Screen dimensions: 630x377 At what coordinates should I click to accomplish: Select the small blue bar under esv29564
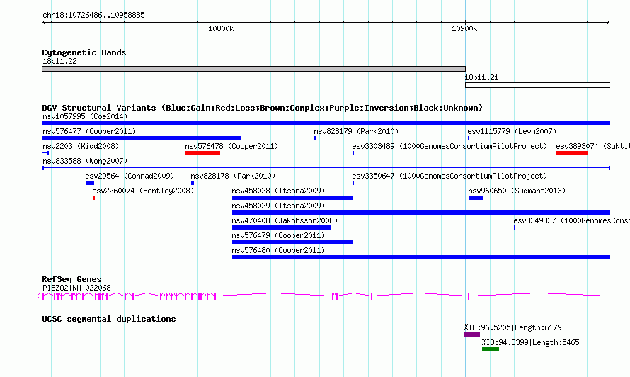point(90,183)
